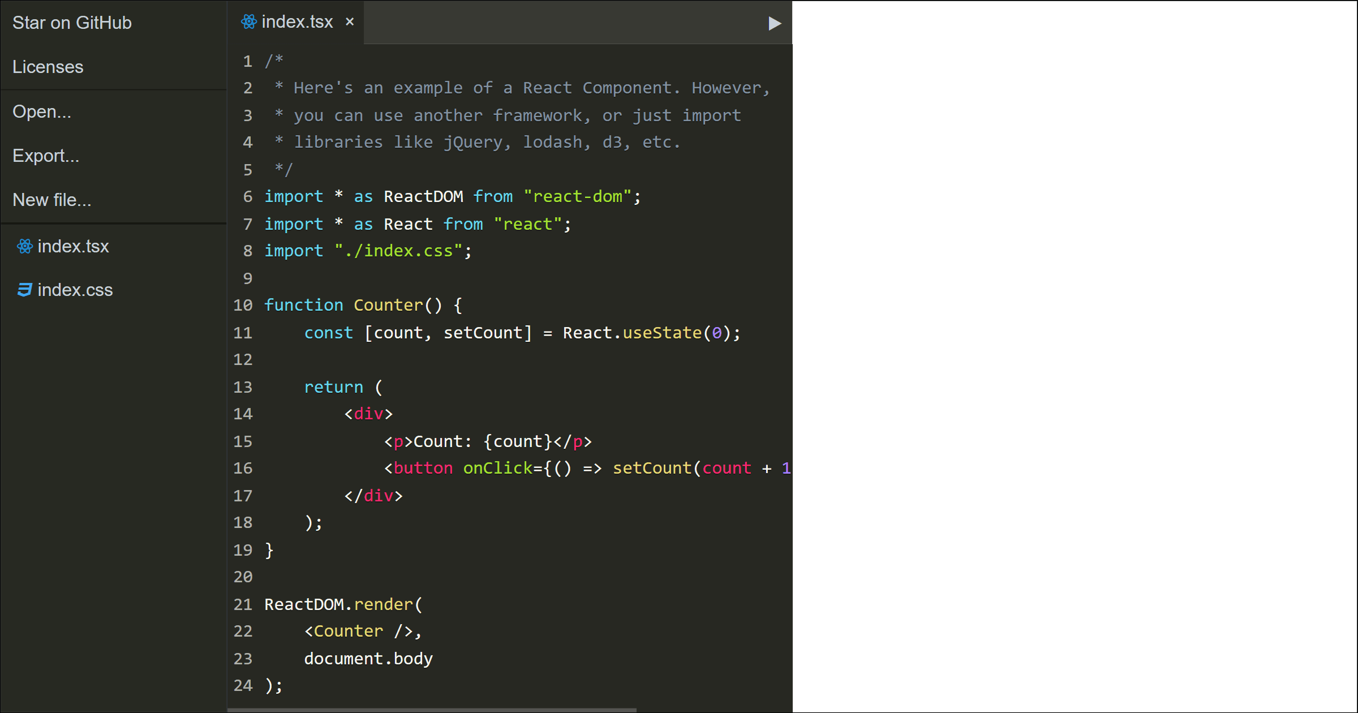The width and height of the screenshot is (1358, 713).
Task: Place cursor on "function Counter() {" text
Action: 363,306
